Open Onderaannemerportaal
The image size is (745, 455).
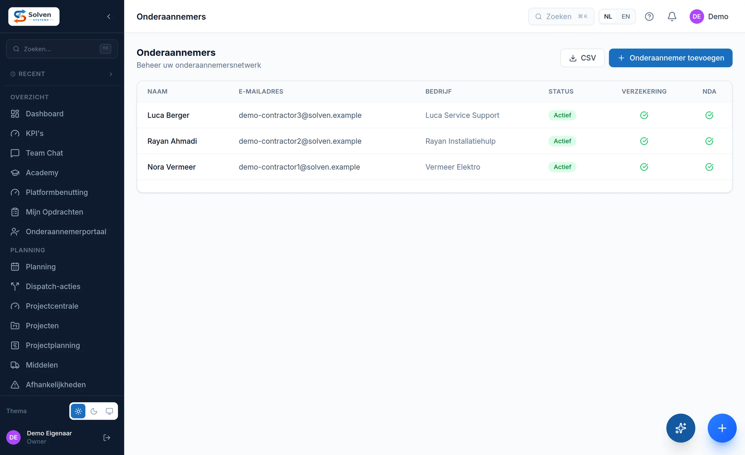click(62, 232)
